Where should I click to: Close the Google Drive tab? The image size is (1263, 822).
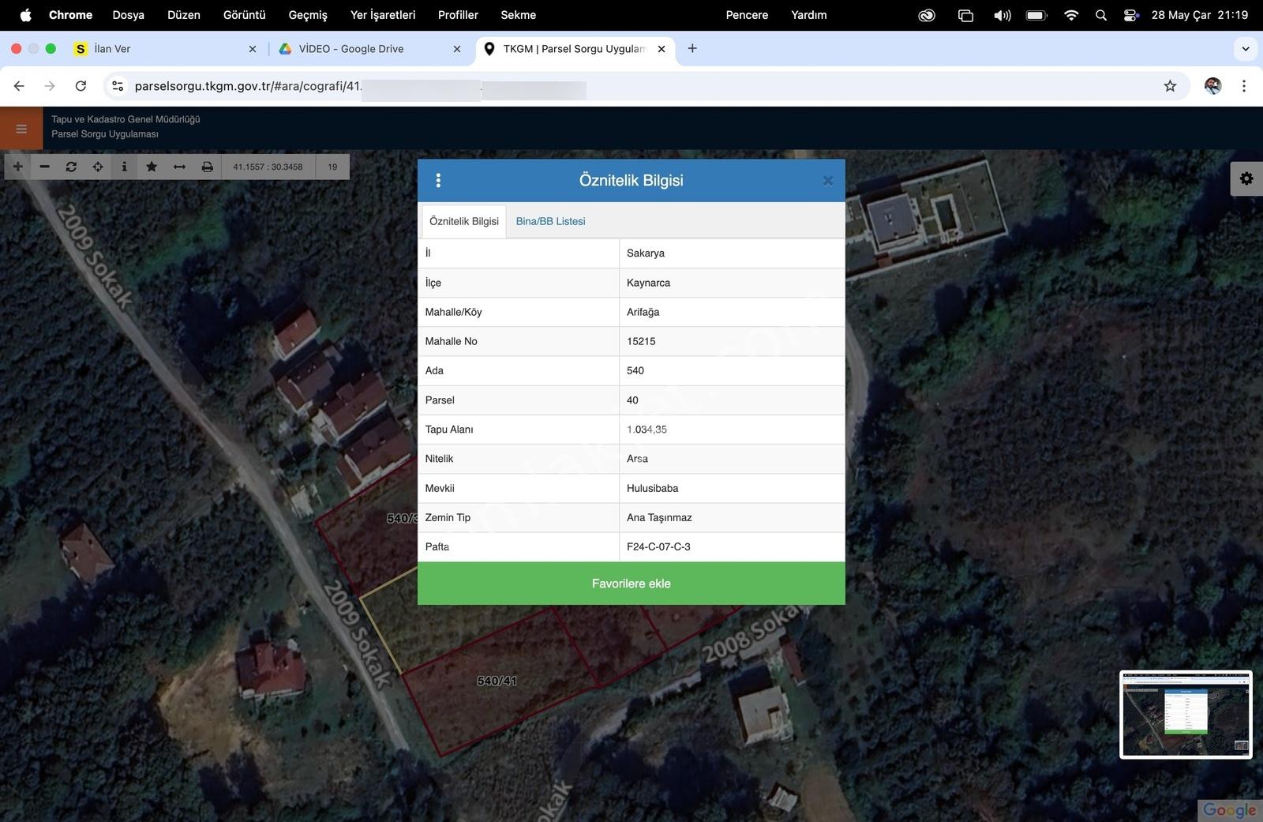point(457,49)
